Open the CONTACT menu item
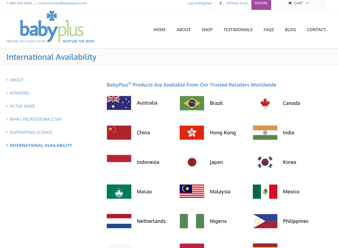 click(x=316, y=29)
